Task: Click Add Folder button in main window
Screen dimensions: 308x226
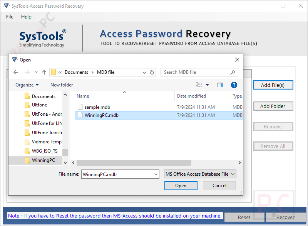Action: tap(273, 106)
